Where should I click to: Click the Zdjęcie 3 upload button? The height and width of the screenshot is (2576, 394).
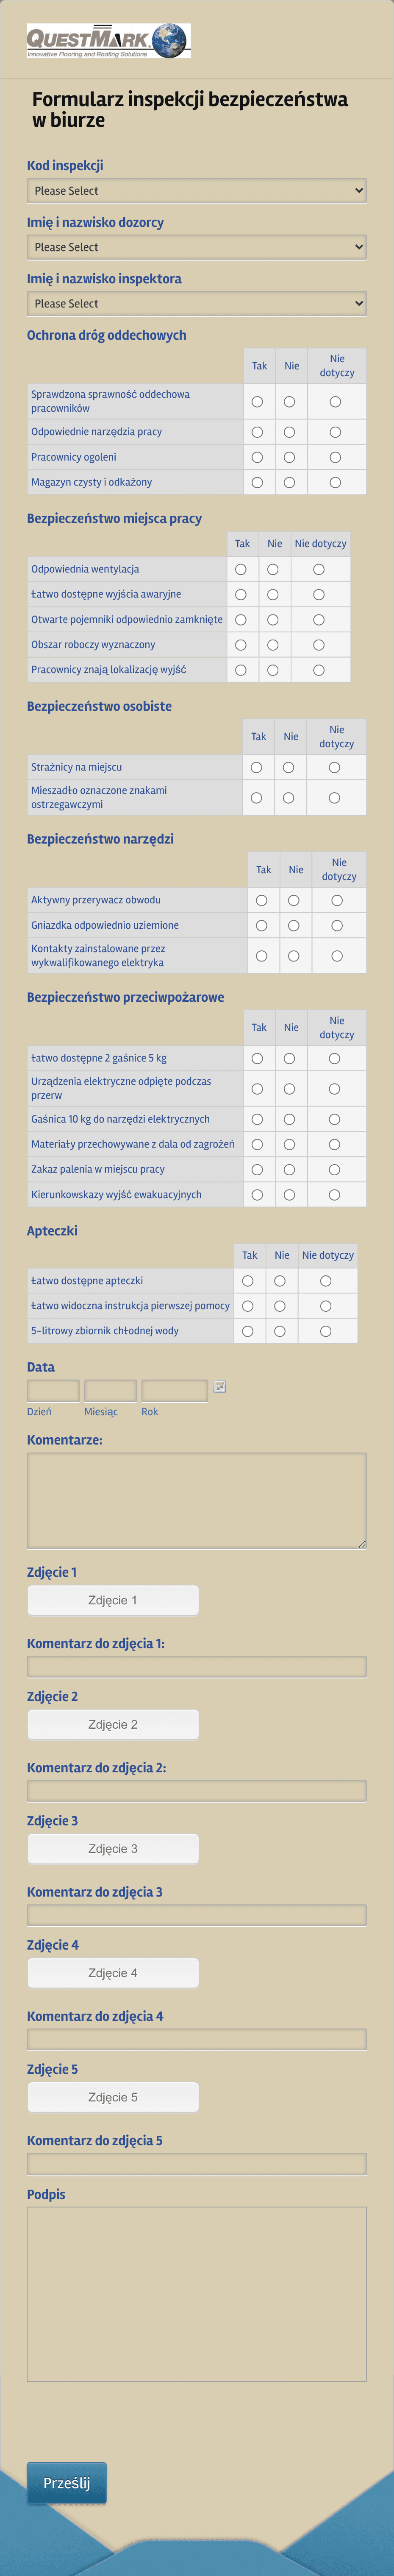pyautogui.click(x=113, y=1848)
